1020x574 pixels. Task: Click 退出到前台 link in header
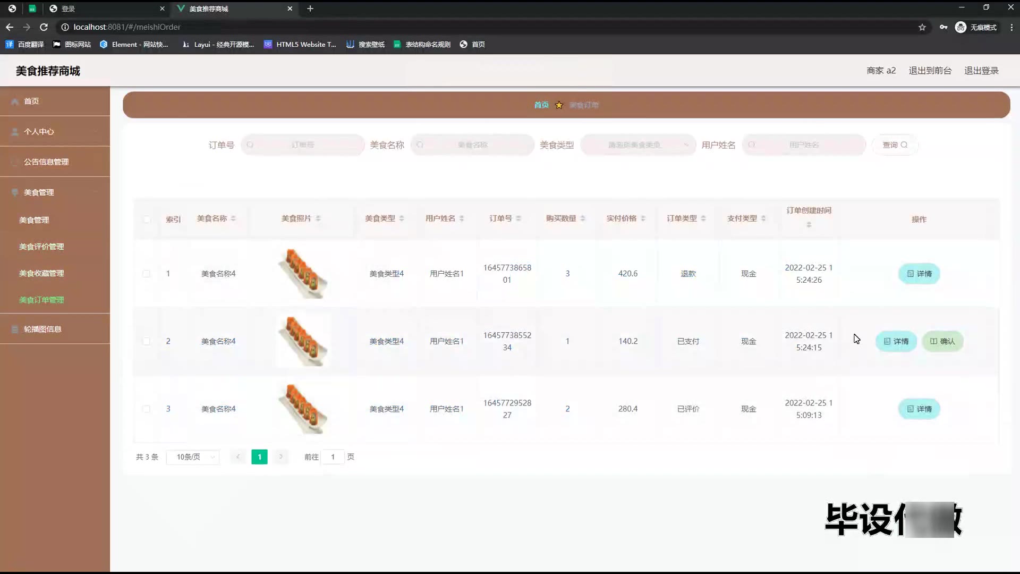(x=930, y=71)
